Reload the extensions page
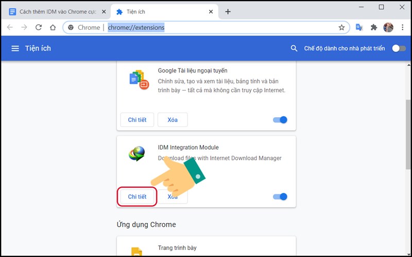Screen dimensions: 412x257 [x=39, y=27]
